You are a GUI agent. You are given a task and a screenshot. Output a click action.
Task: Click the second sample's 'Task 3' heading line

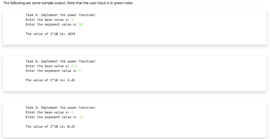(x=61, y=61)
